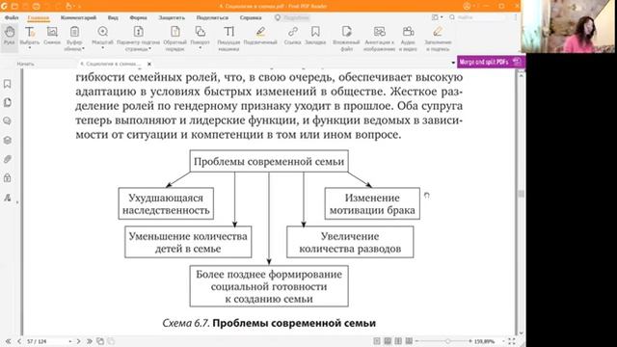
Task: Click the Rotate (Поворот) icon
Action: pyautogui.click(x=201, y=32)
